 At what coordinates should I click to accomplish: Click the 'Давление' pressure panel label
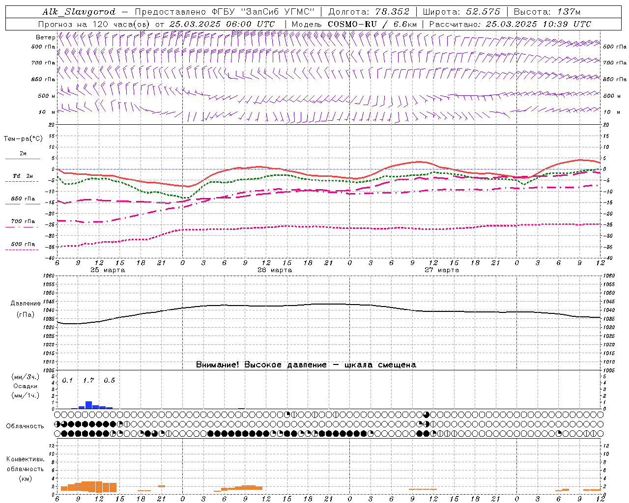(26, 304)
